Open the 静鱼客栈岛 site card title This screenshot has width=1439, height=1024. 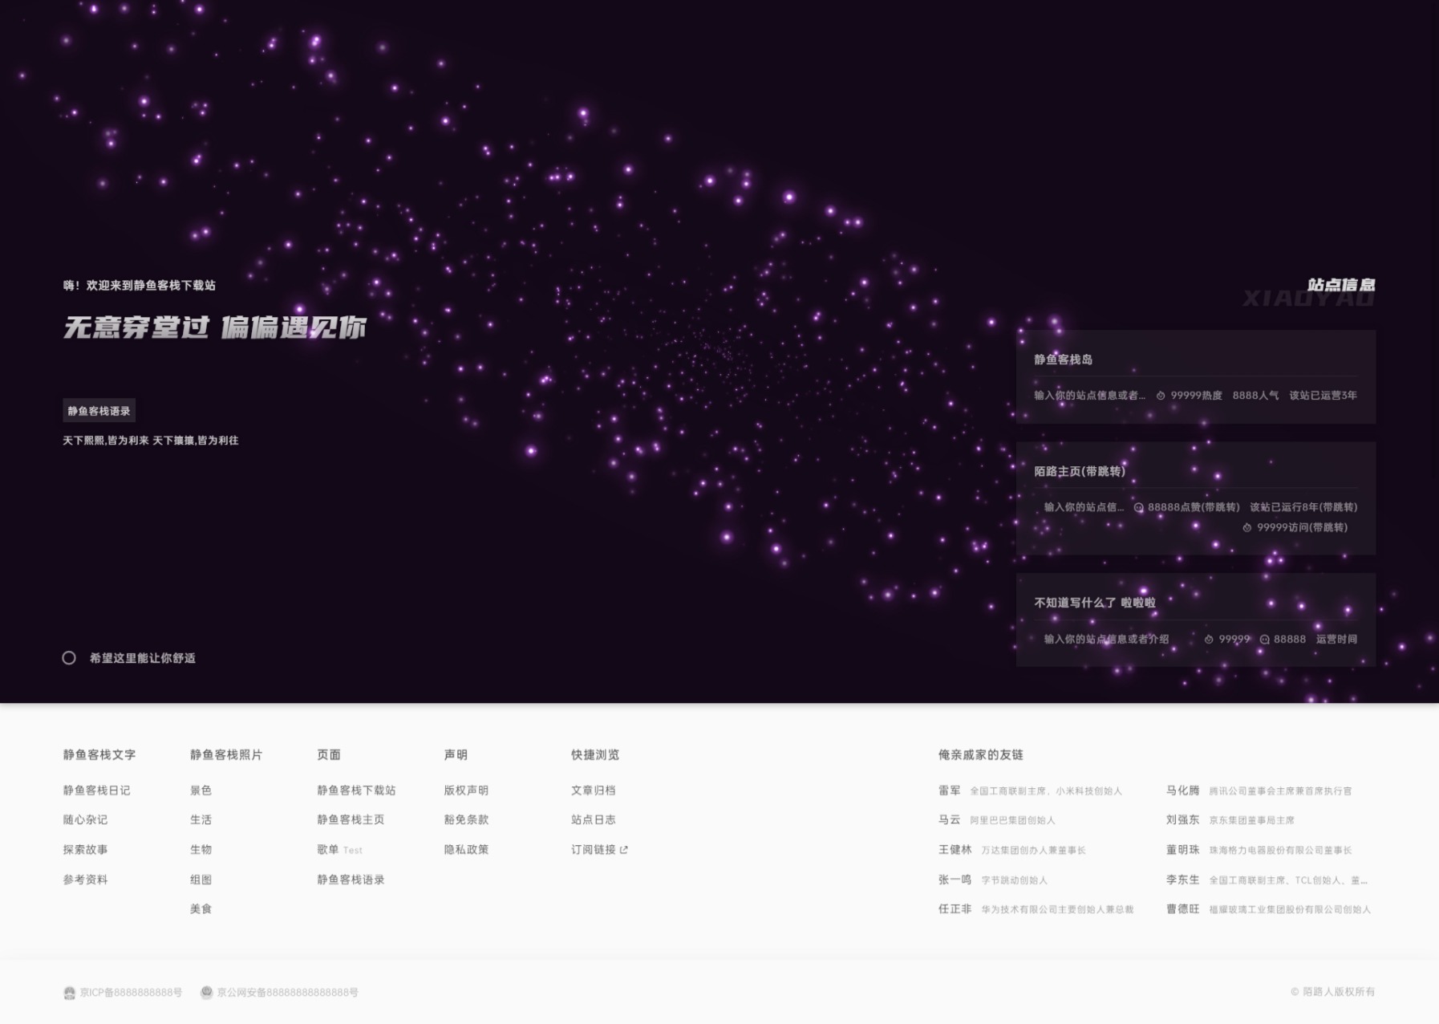coord(1063,360)
